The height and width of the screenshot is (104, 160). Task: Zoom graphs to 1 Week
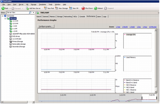132,27
